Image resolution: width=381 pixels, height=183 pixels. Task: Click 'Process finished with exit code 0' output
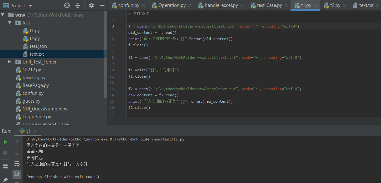tap(63, 177)
